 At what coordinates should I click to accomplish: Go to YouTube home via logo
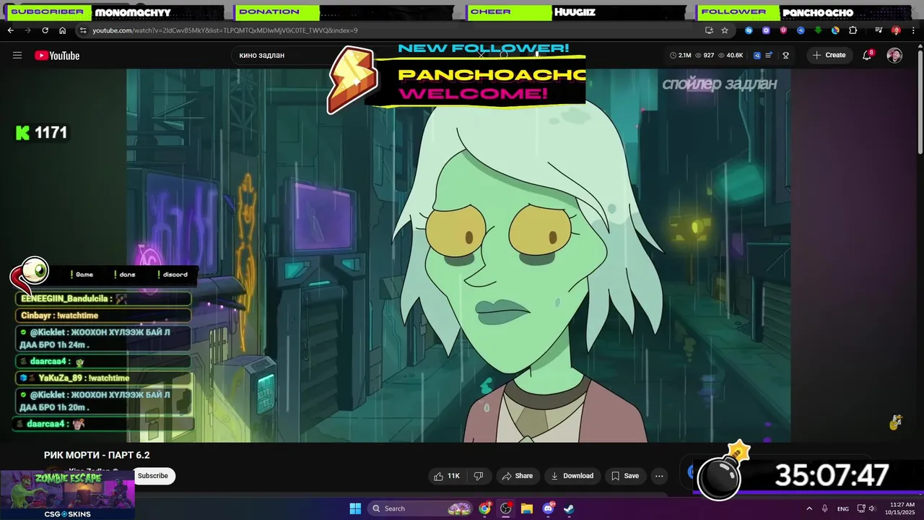(57, 55)
